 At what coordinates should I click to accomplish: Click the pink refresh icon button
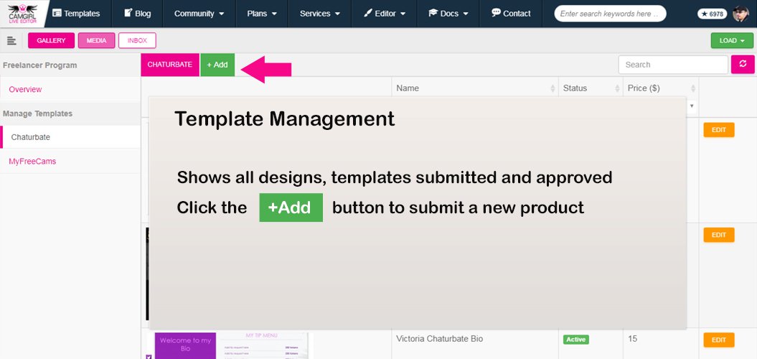click(743, 65)
